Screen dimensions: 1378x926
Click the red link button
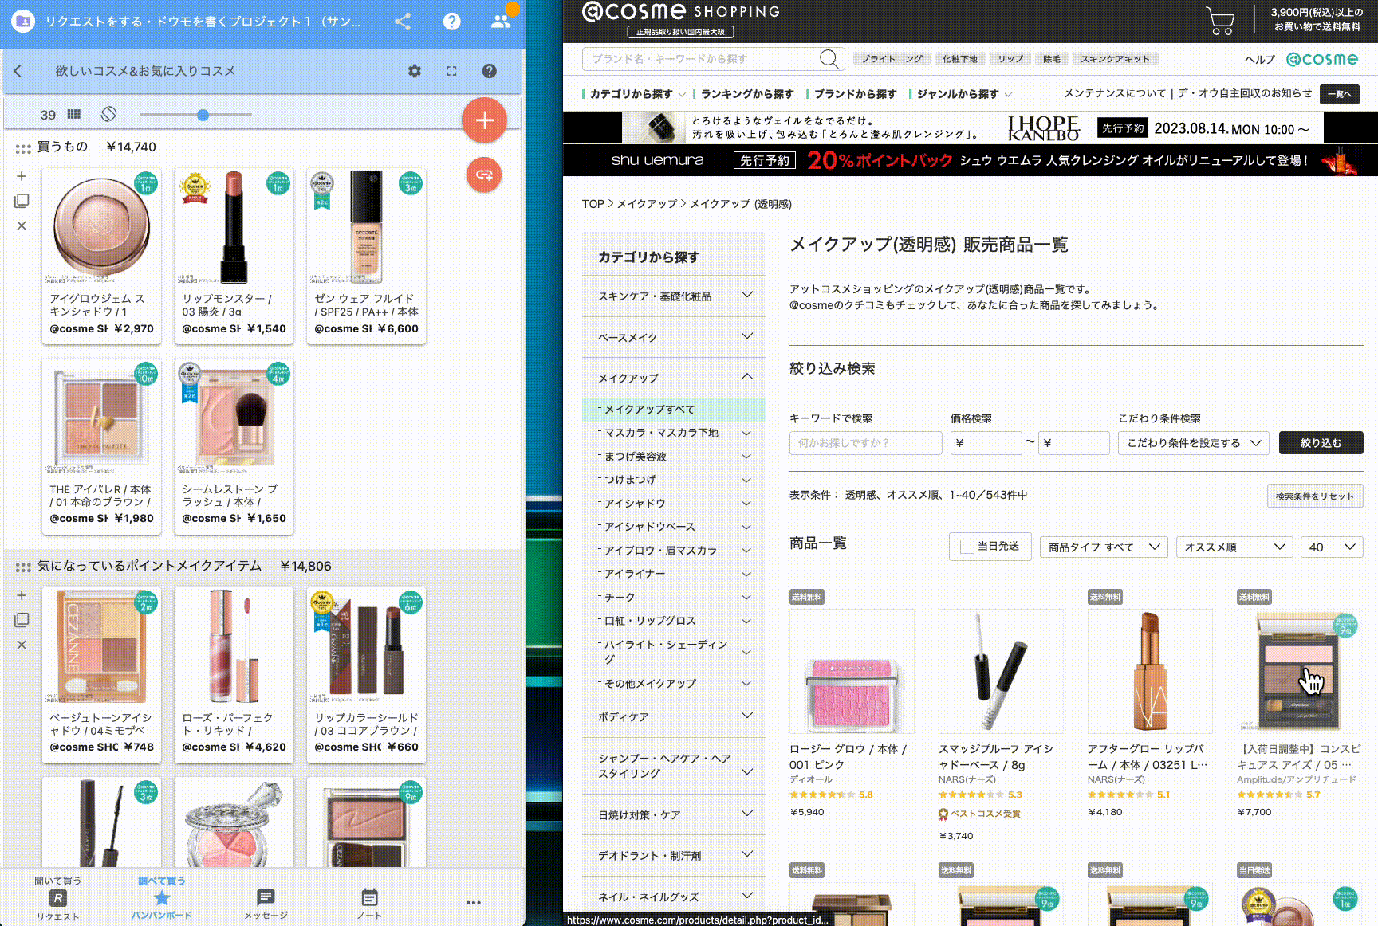(x=484, y=175)
